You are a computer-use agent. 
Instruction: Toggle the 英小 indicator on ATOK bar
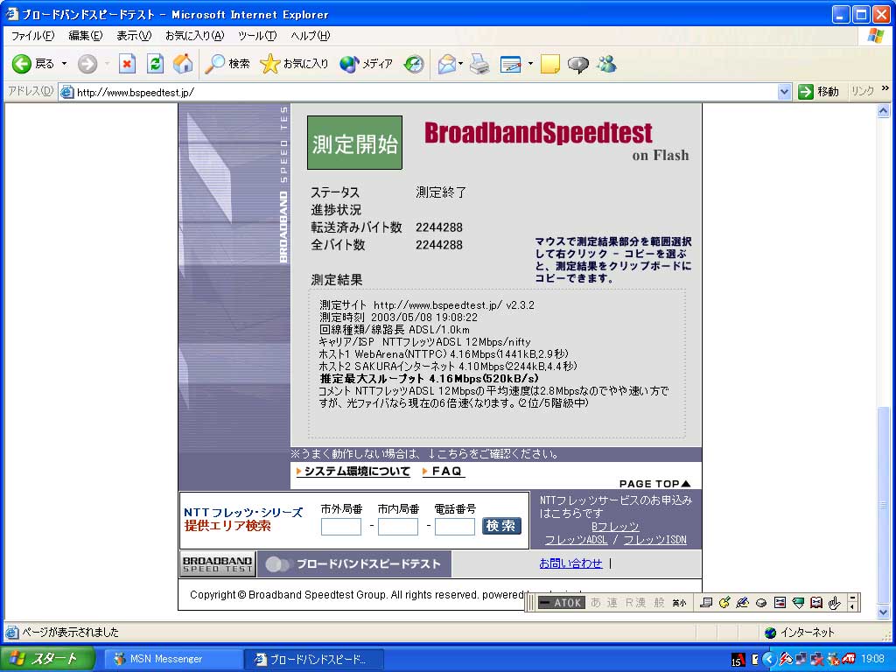click(x=679, y=602)
